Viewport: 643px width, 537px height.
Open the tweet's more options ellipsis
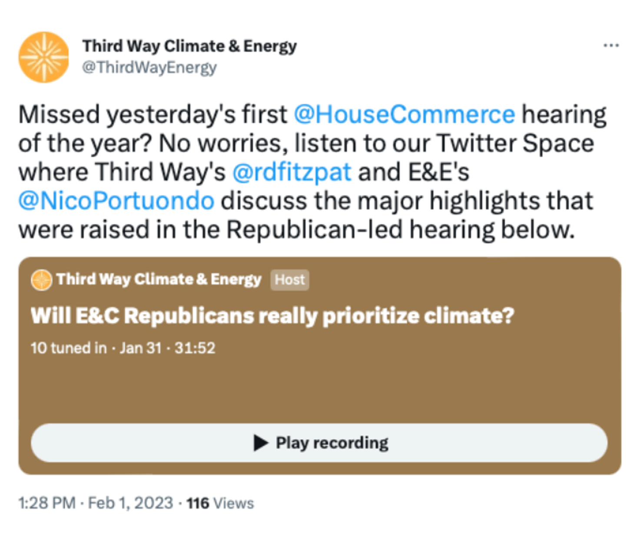click(611, 46)
